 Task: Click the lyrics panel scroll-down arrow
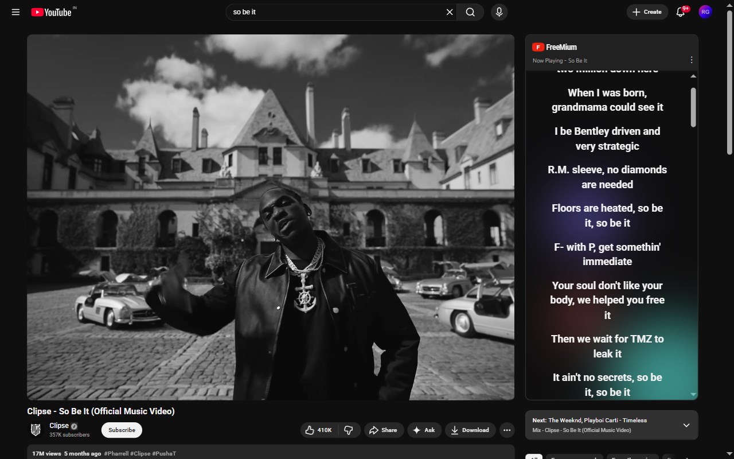(693, 395)
